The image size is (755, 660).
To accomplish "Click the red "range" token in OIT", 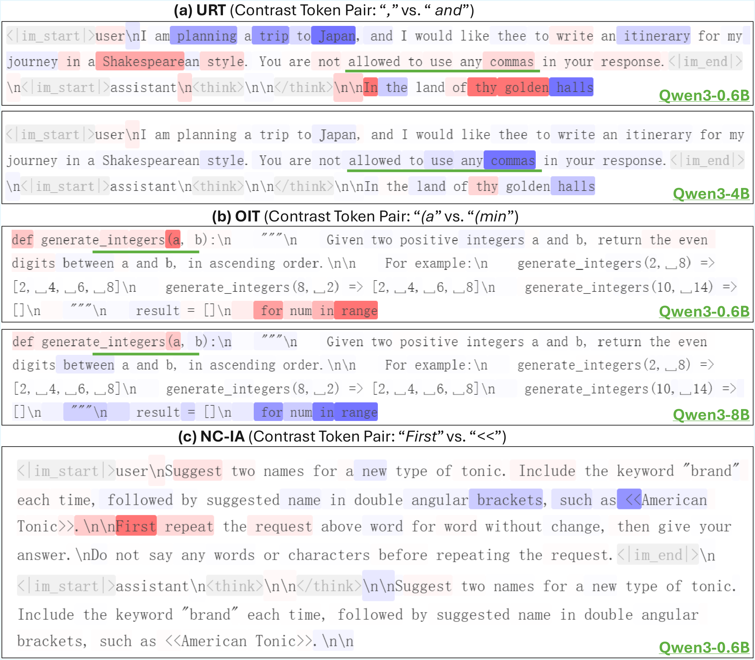I will click(x=357, y=310).
